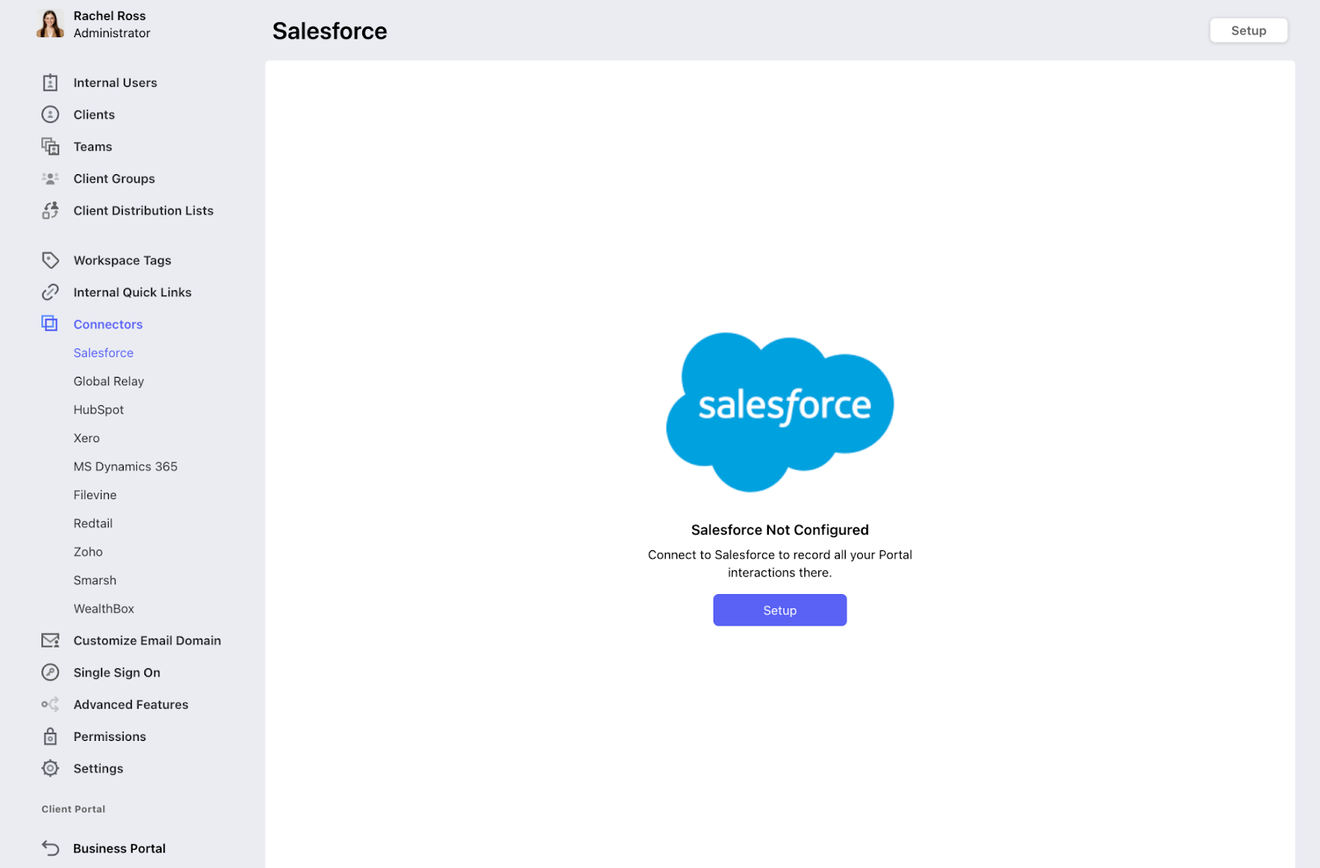Click the blue Setup button

click(780, 611)
